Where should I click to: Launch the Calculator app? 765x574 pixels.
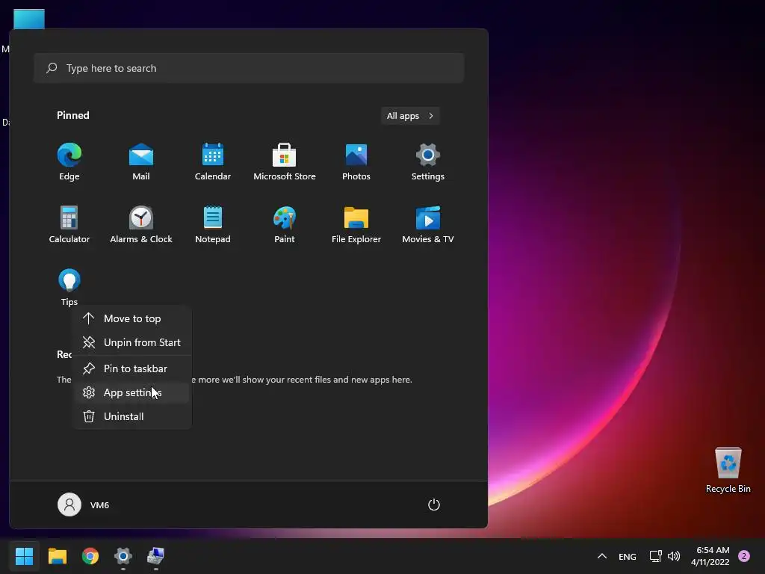(69, 224)
